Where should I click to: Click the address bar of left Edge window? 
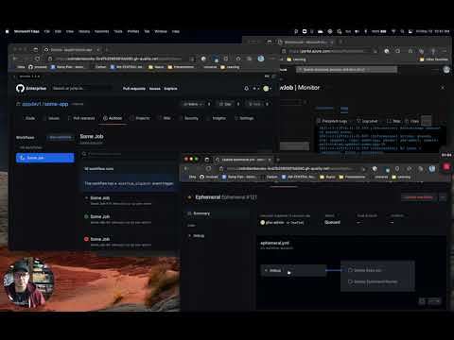click(120, 59)
